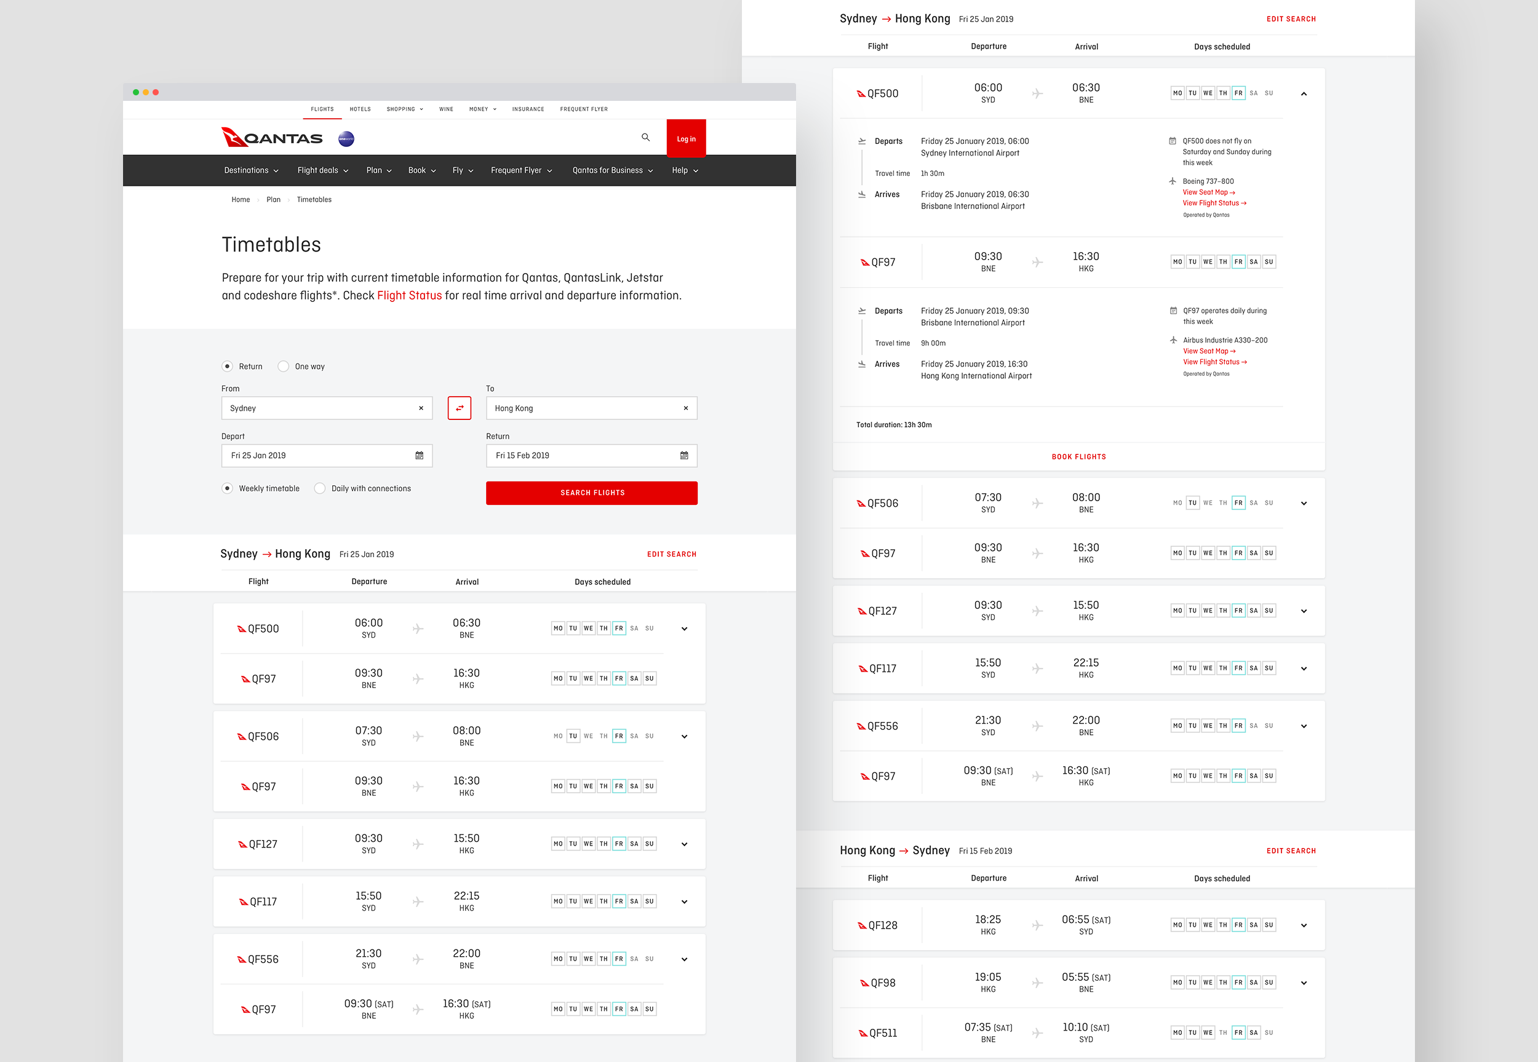Swap From and To destinations
The image size is (1538, 1062).
(x=459, y=408)
